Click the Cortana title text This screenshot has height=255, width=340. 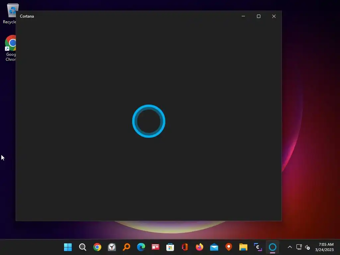point(27,16)
